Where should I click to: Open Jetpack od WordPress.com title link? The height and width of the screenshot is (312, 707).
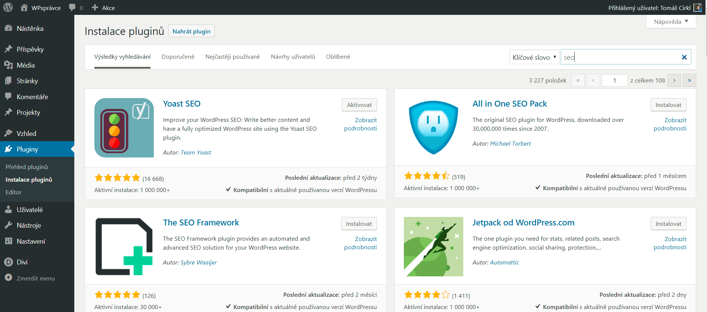tap(523, 222)
